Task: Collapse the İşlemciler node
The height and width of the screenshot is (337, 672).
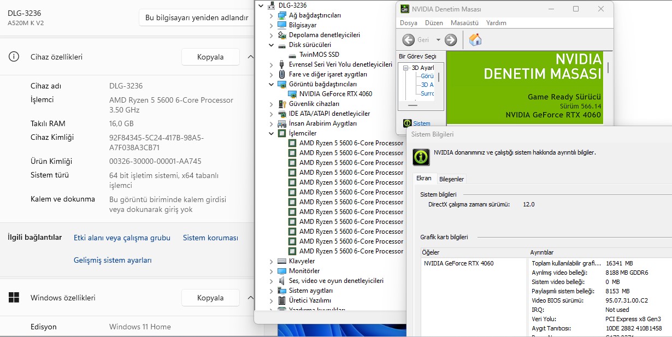Action: click(271, 133)
